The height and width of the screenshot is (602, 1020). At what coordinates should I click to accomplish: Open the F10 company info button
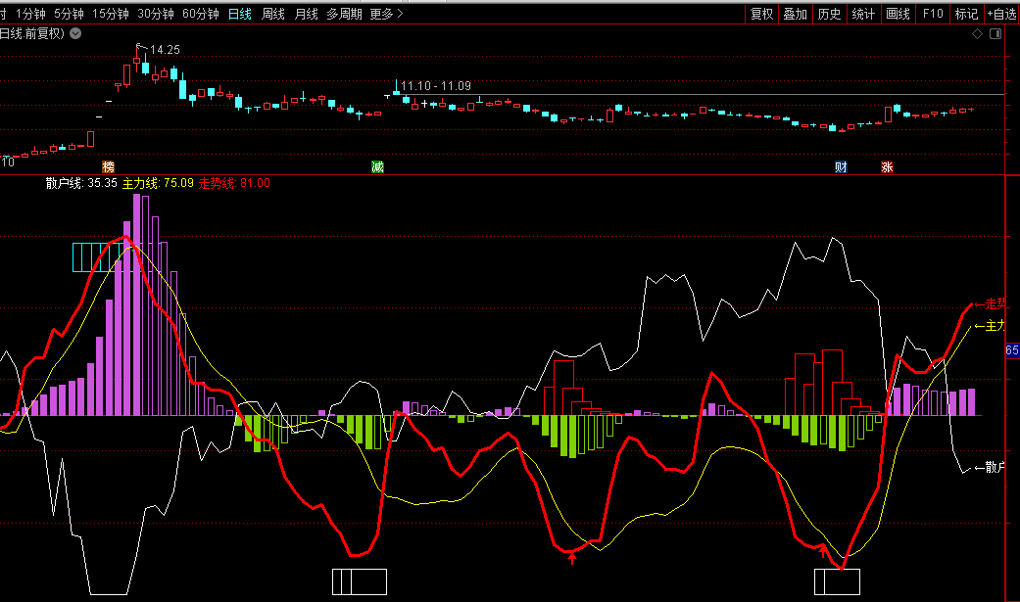tap(933, 14)
